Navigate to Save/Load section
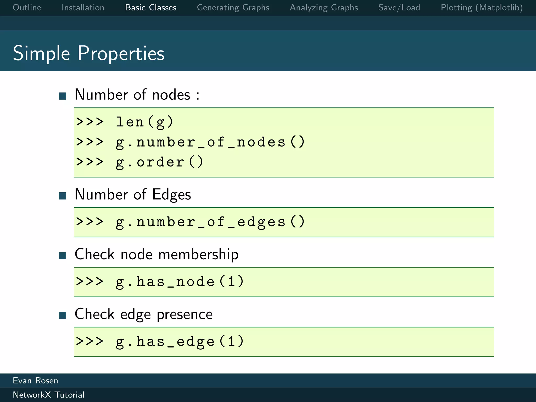Viewport: 536px width, 402px height. tap(399, 8)
